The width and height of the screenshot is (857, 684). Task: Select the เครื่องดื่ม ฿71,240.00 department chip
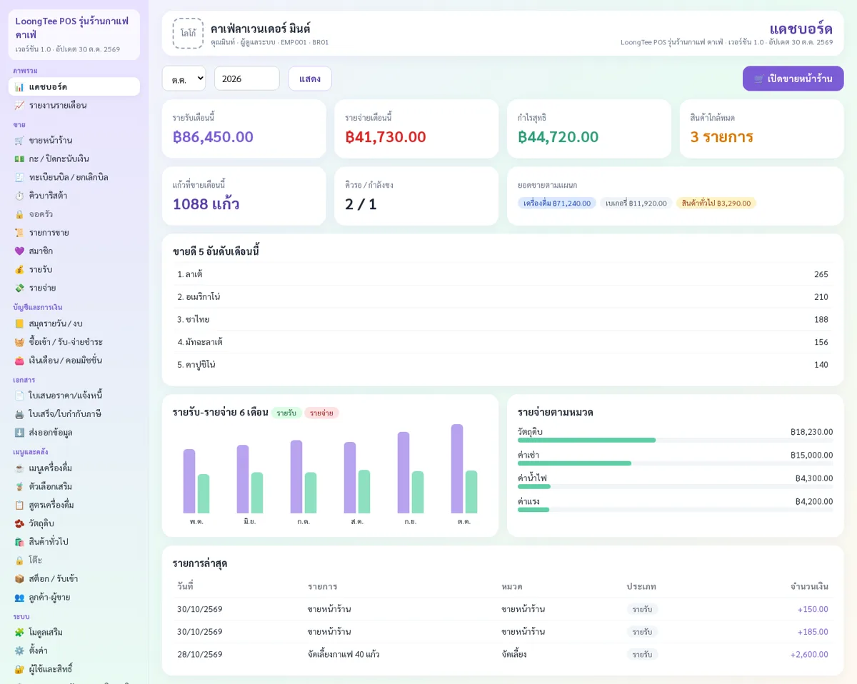[557, 203]
